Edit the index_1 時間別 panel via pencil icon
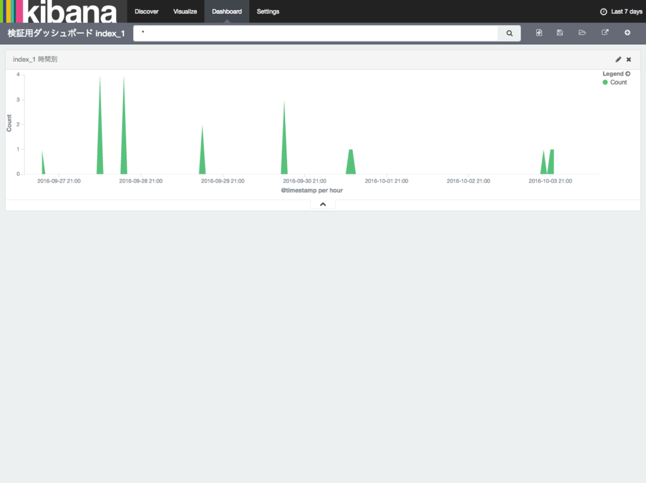The height and width of the screenshot is (483, 646). coord(618,59)
